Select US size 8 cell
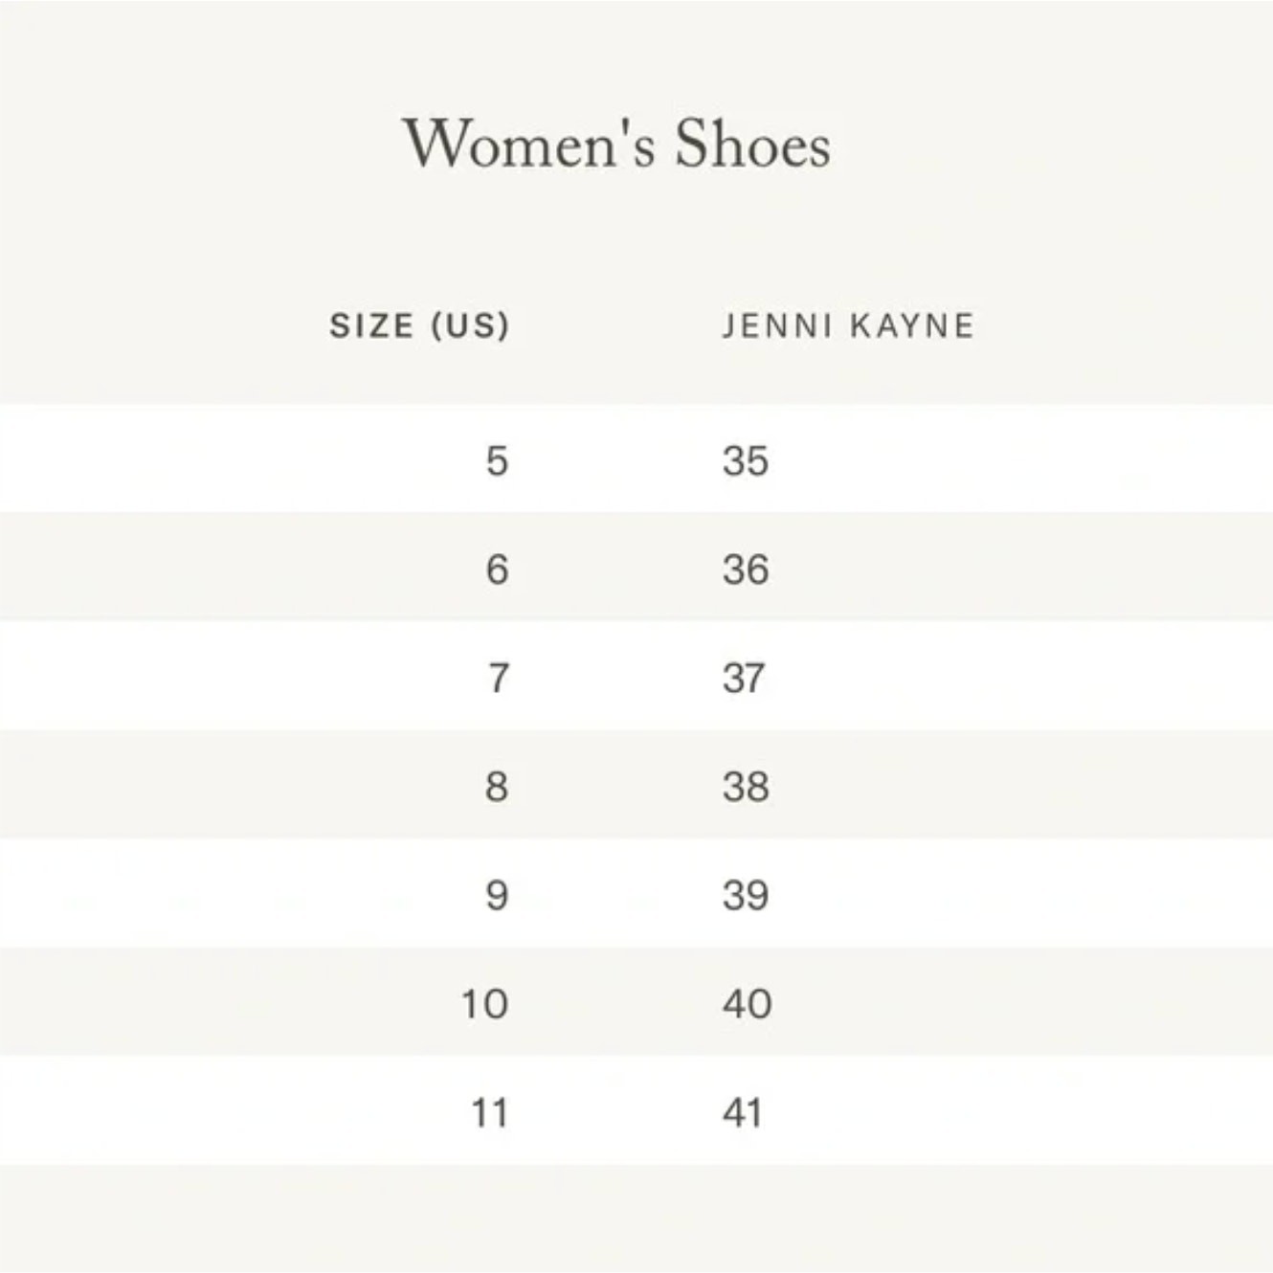Viewport: 1273px width, 1273px height. [497, 787]
